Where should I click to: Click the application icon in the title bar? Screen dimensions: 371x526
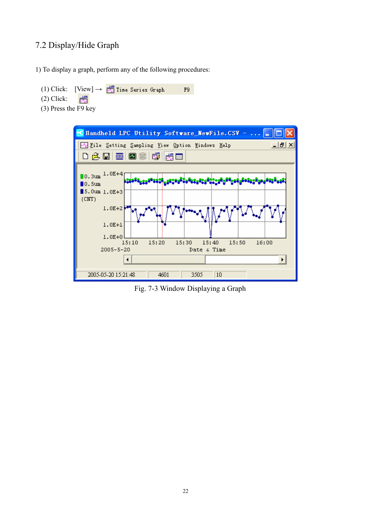pyautogui.click(x=80, y=133)
